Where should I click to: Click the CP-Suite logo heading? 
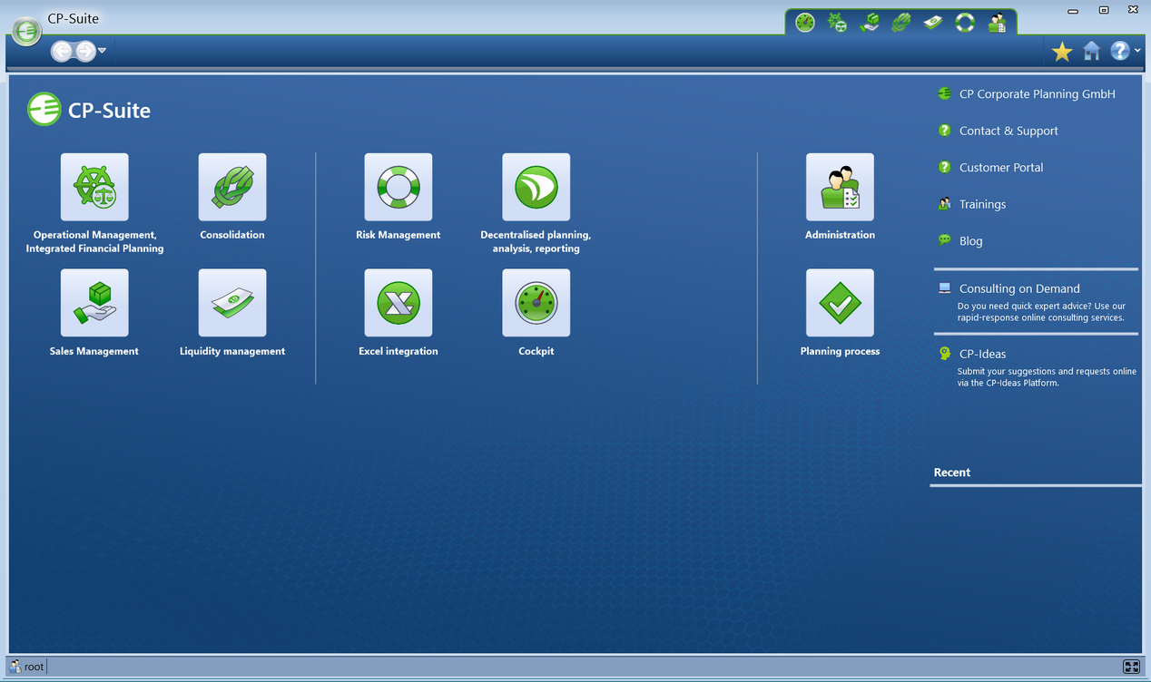click(x=89, y=110)
